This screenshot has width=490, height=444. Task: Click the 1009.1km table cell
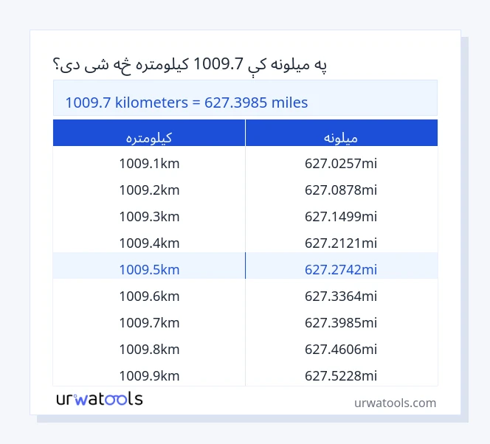(149, 163)
